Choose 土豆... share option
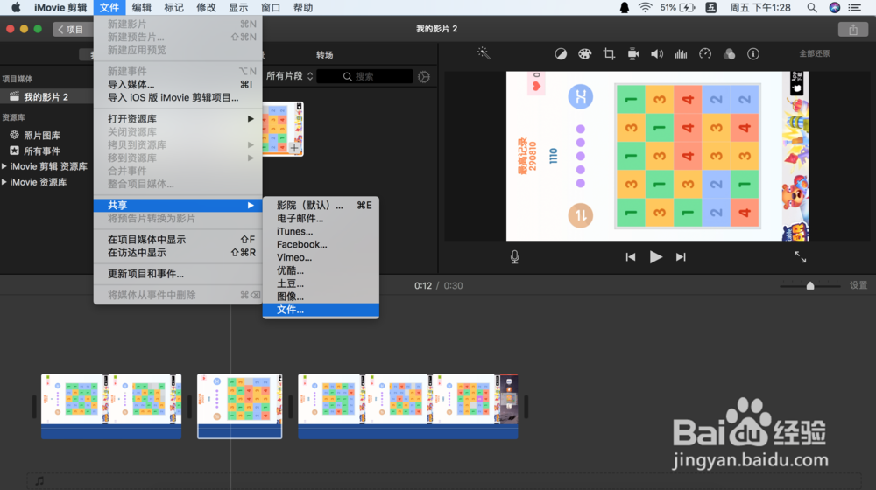 [321, 283]
